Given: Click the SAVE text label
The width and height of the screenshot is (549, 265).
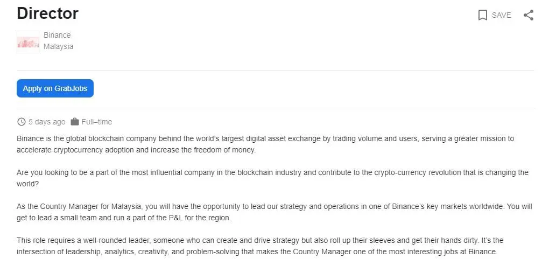Looking at the screenshot, I should click(x=501, y=15).
